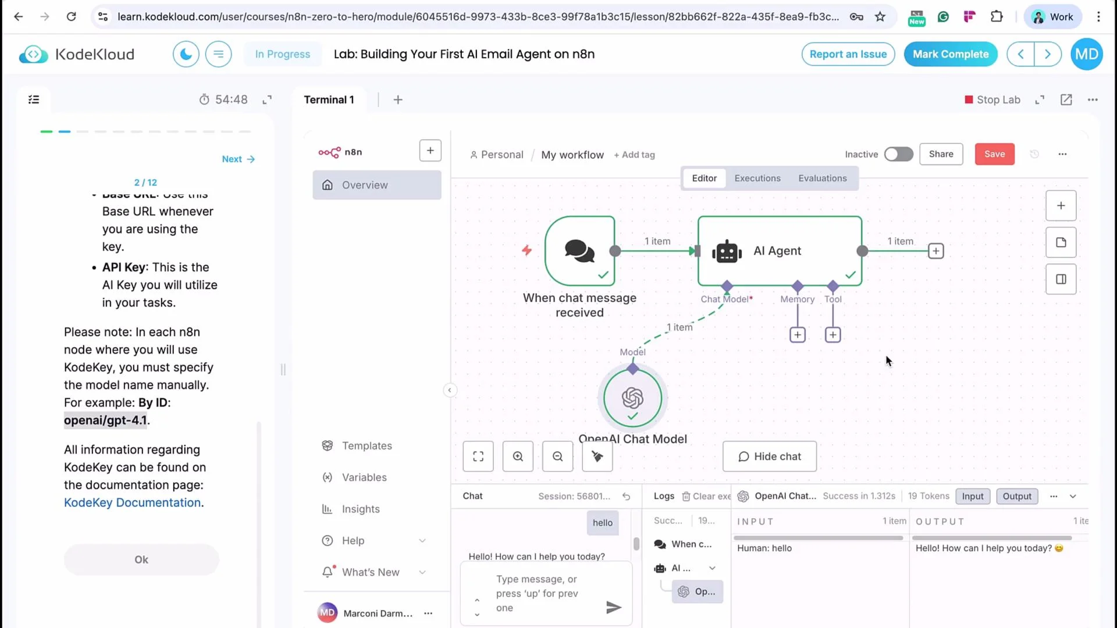Viewport: 1117px width, 628px height.
Task: Open log panel more options
Action: tap(1054, 497)
